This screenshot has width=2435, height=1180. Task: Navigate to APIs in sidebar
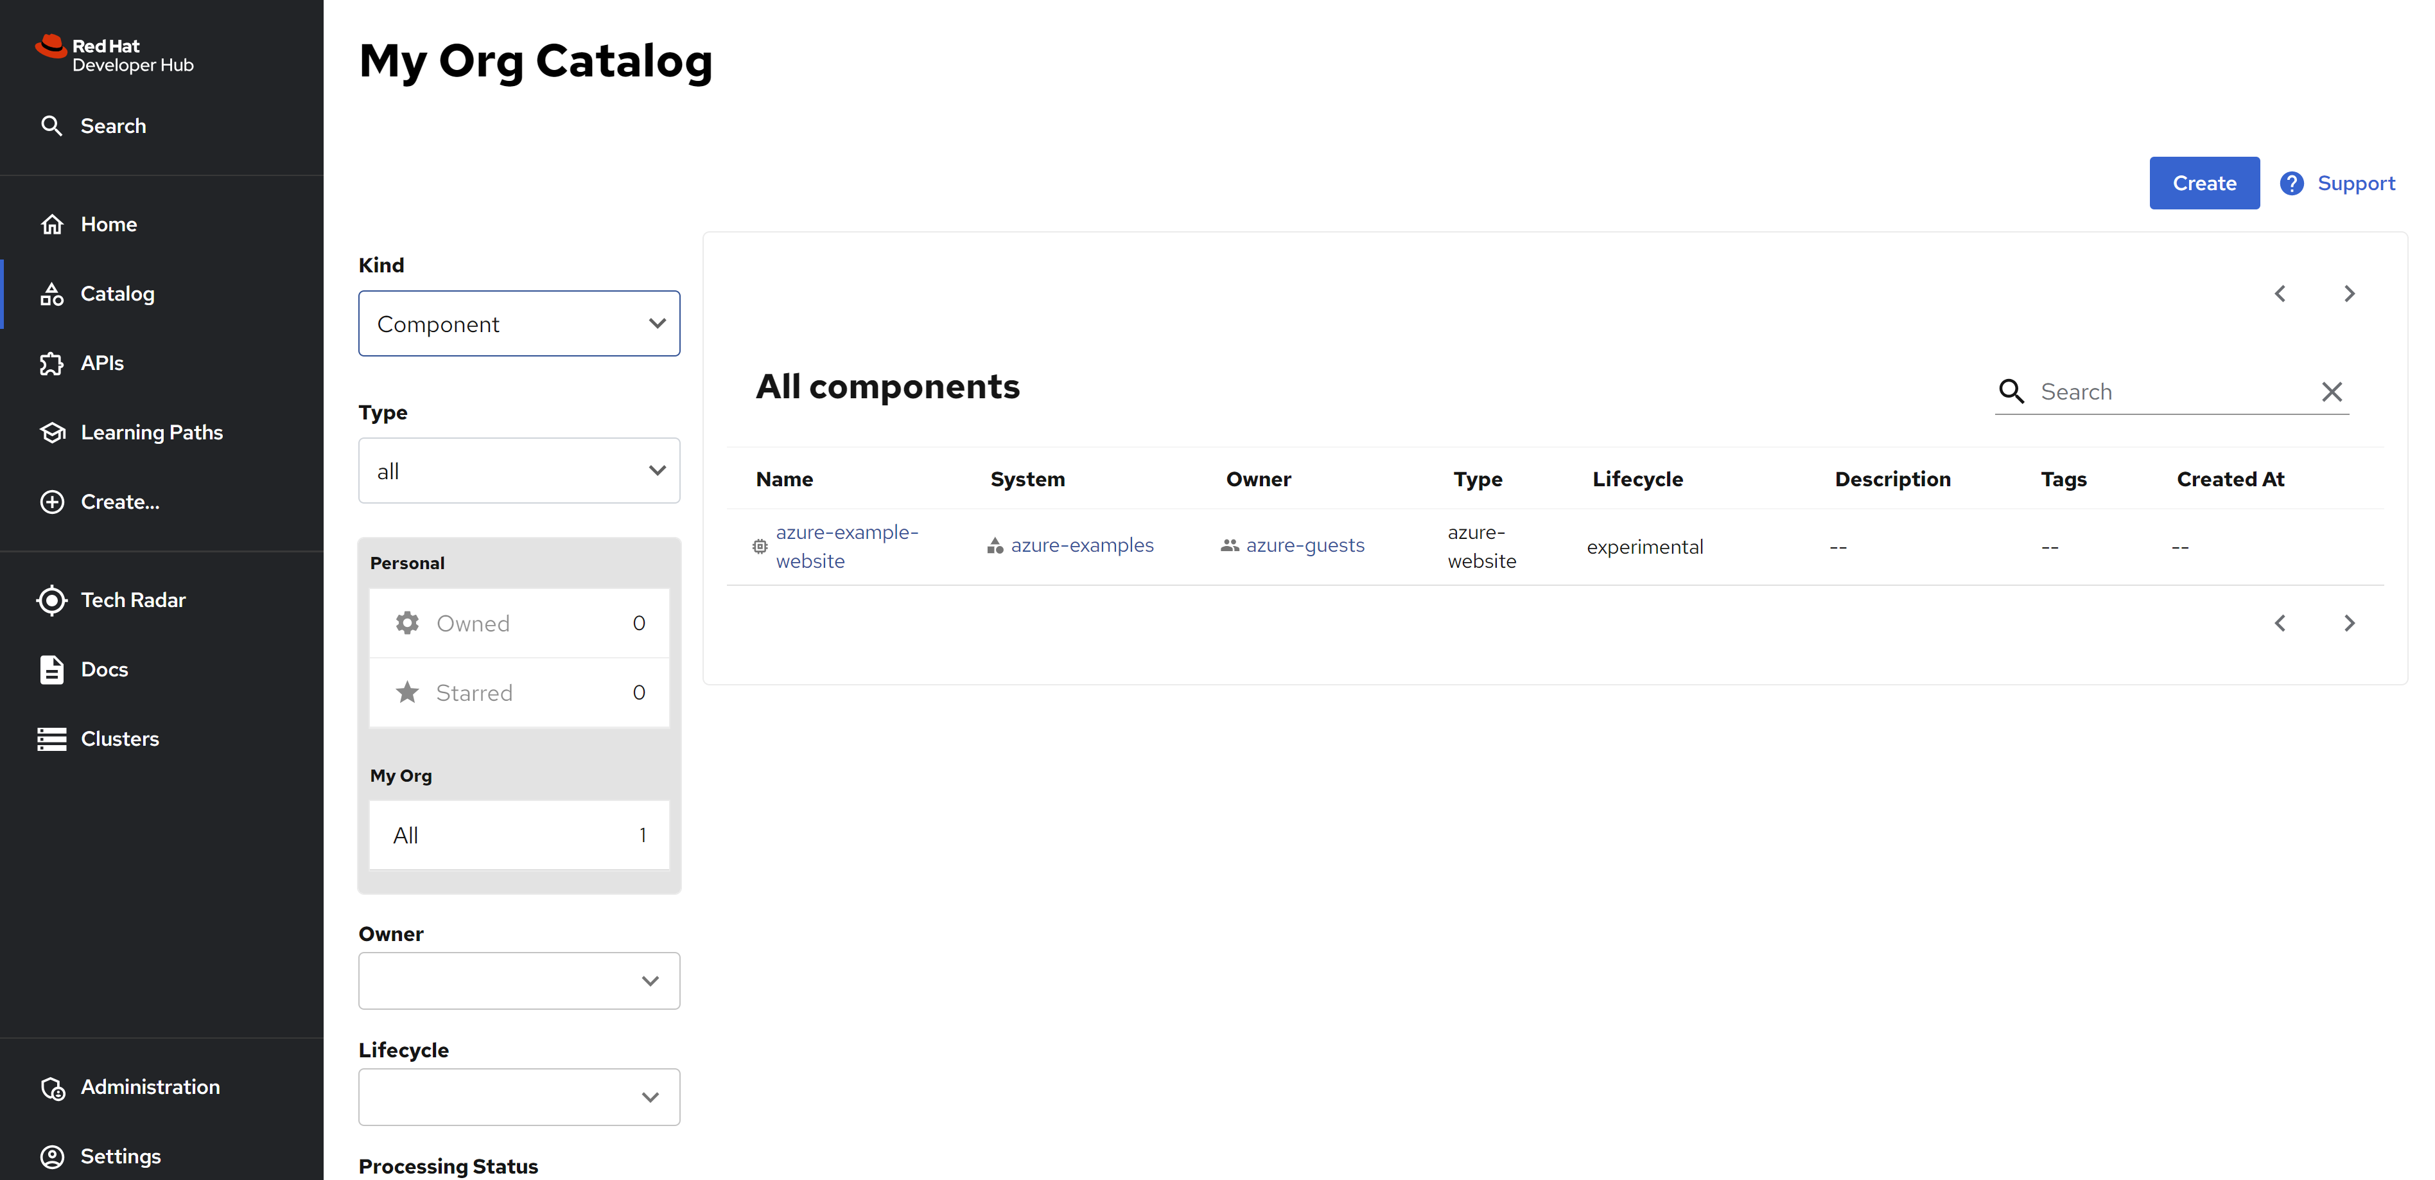click(102, 363)
